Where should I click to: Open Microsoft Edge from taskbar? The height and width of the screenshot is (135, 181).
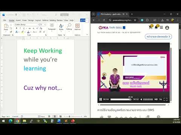(x=11, y=121)
